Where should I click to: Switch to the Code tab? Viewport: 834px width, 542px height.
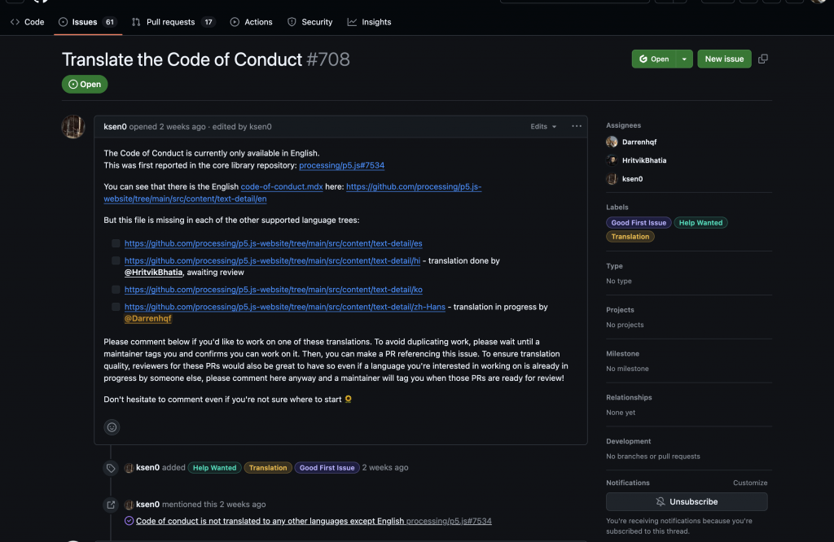[27, 22]
